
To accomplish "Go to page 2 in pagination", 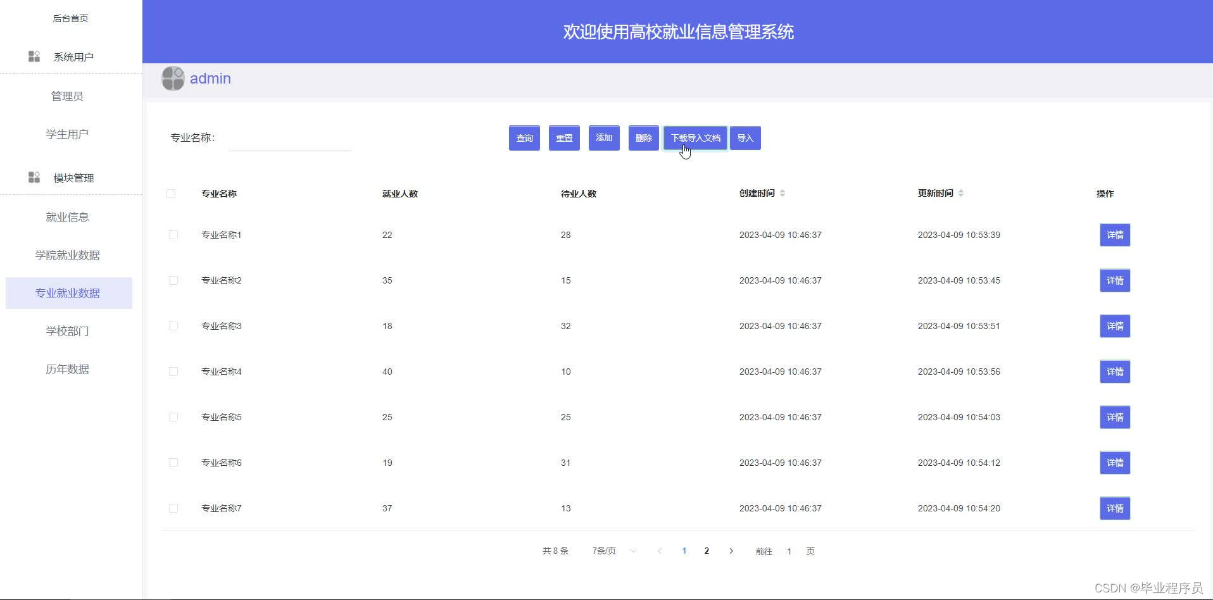I will (707, 551).
